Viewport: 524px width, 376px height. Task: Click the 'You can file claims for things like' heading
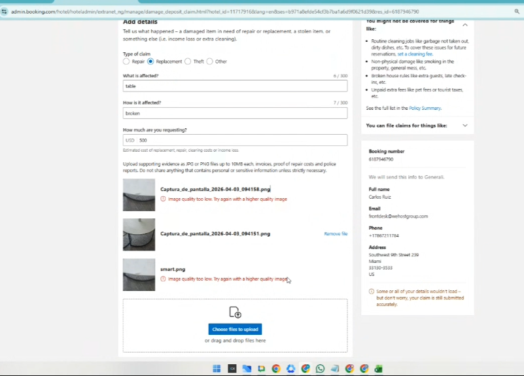pos(406,126)
